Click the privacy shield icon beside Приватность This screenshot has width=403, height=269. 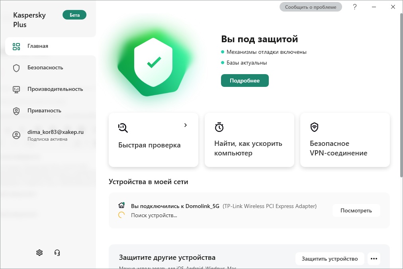[16, 111]
